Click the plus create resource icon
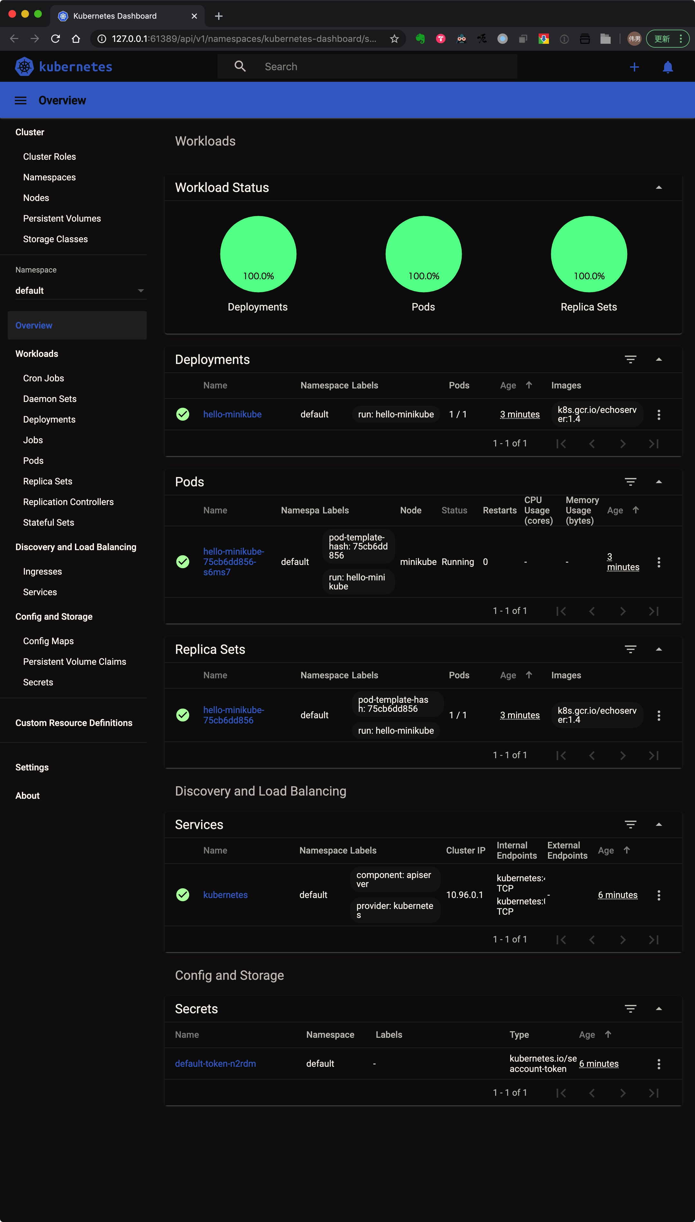 [634, 67]
